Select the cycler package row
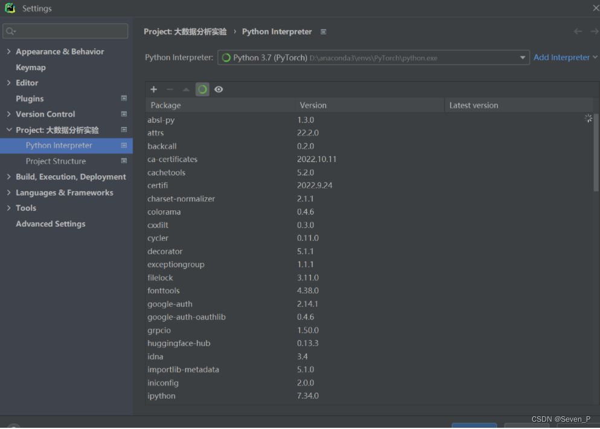Viewport: 600px width, 429px height. (x=369, y=238)
